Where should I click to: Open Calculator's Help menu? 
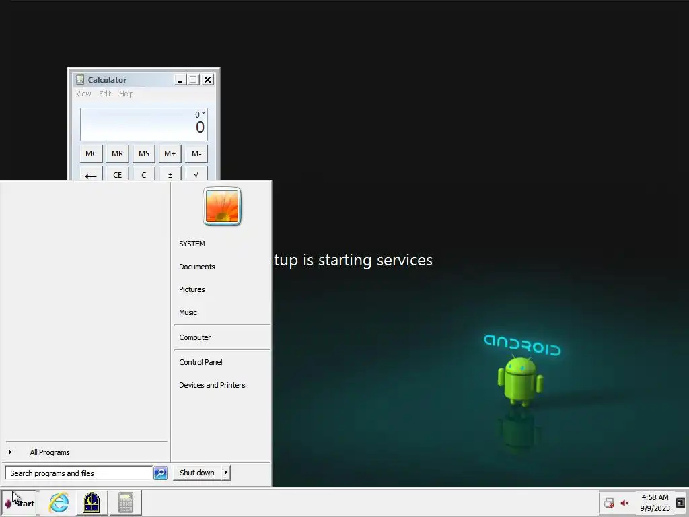[x=126, y=94]
